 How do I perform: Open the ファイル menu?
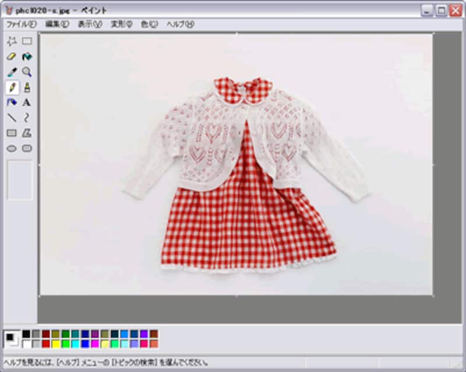pyautogui.click(x=21, y=24)
